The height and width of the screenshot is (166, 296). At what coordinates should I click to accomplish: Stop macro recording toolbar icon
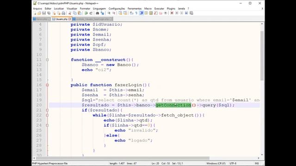pos(177,13)
